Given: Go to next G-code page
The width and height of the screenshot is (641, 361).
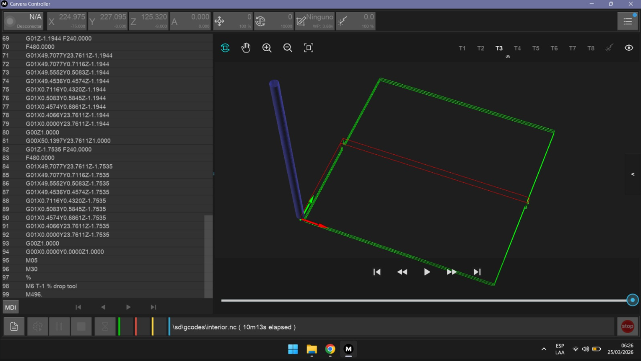Looking at the screenshot, I should coord(128,307).
